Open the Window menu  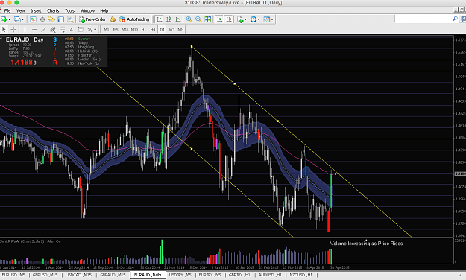[x=87, y=10]
